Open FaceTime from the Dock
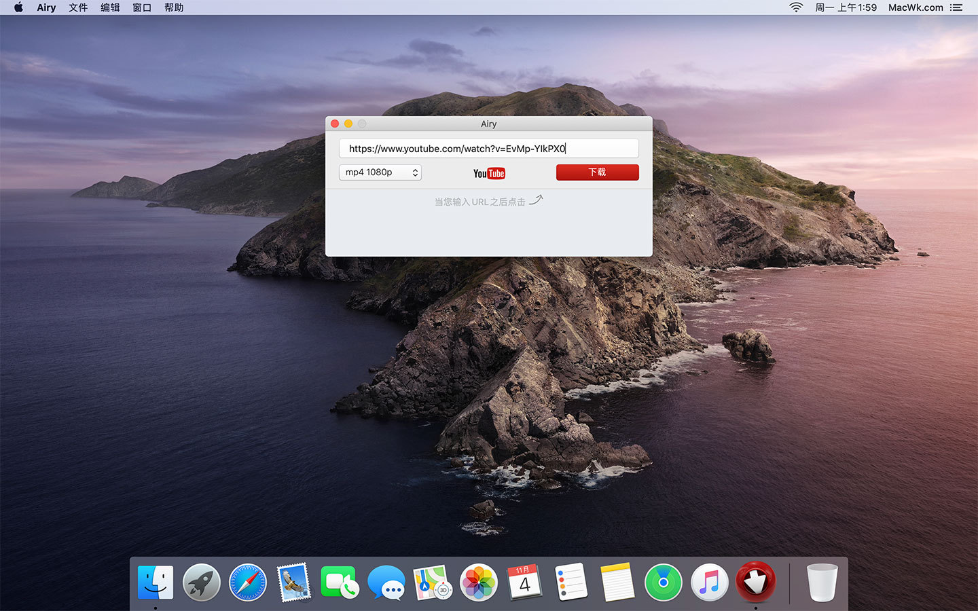 (340, 582)
